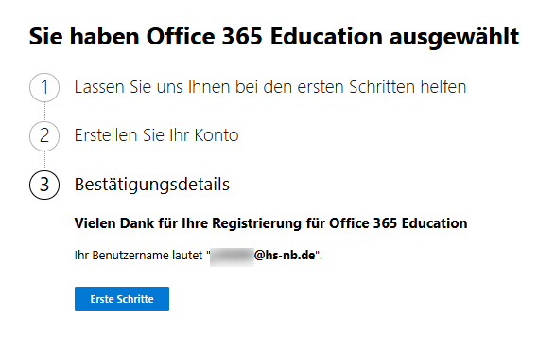Click '365' in the large page title
Image resolution: width=538 pixels, height=355 pixels.
point(242,36)
